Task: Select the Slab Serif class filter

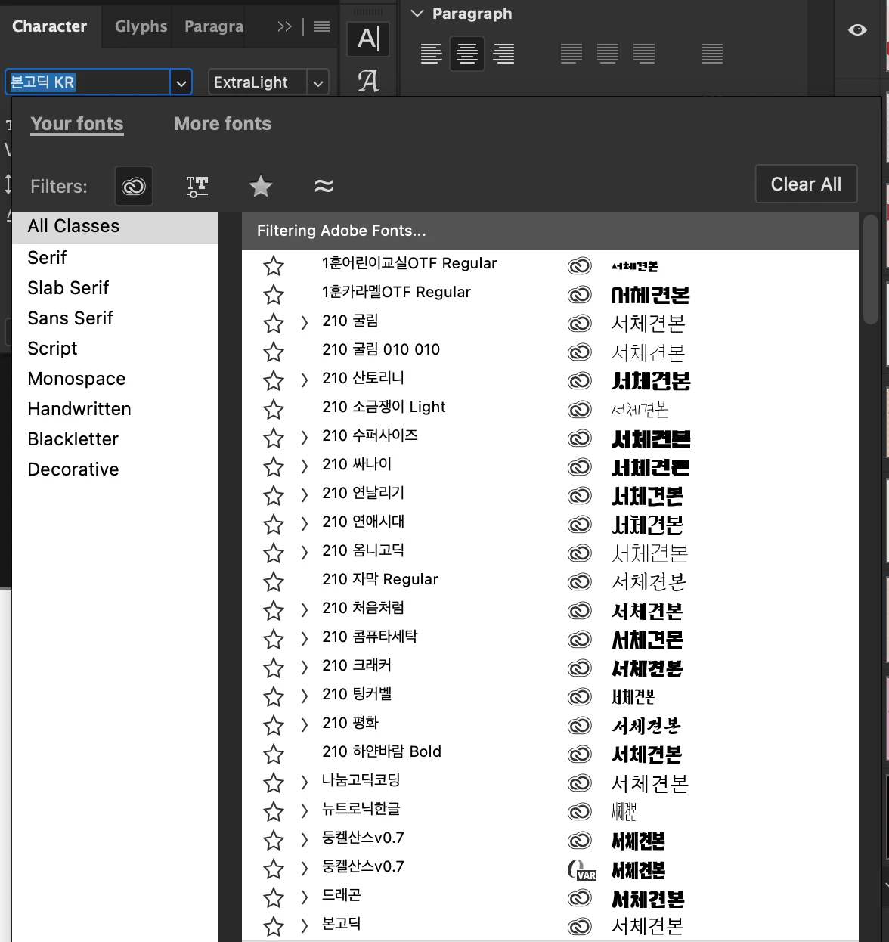Action: (68, 288)
